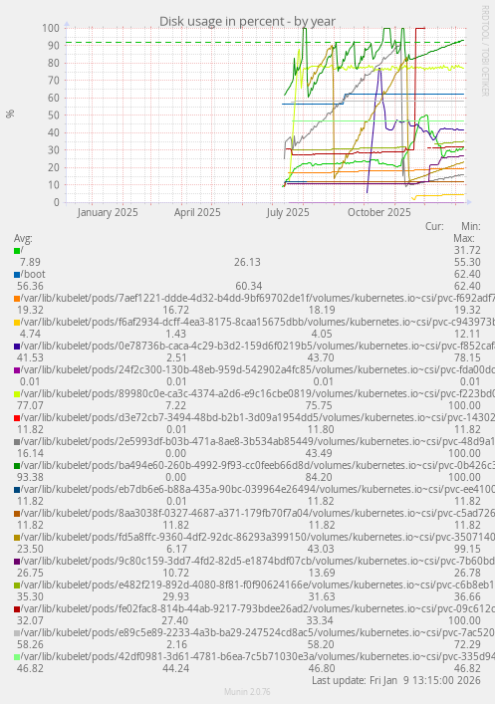Click the disk usage graph plot area
Image resolution: width=495 pixels, height=704 pixels.
[x=266, y=115]
